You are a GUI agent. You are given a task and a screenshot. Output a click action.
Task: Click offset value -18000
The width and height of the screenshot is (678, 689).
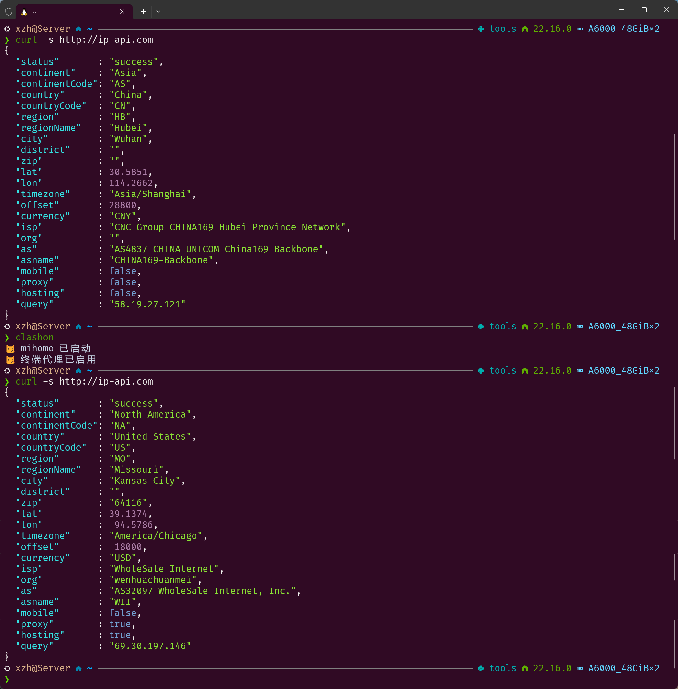click(x=125, y=547)
